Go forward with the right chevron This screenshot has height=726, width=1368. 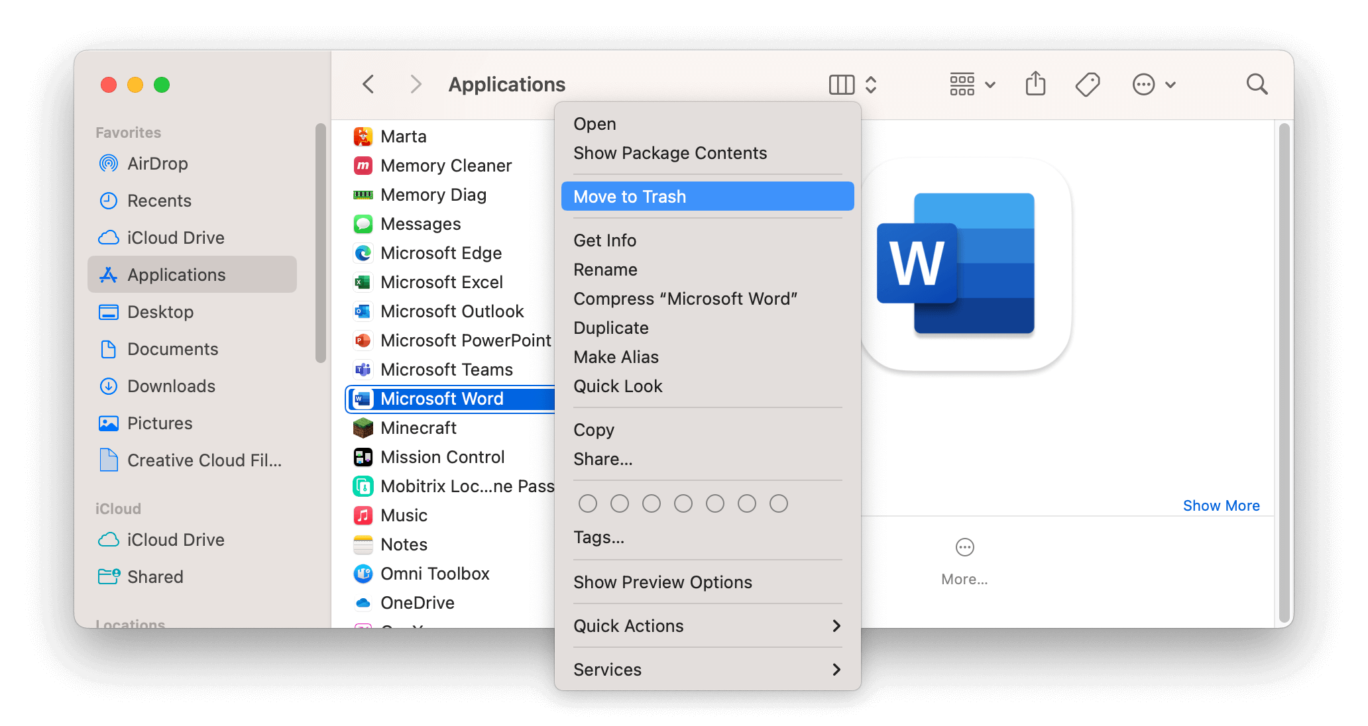click(x=416, y=85)
